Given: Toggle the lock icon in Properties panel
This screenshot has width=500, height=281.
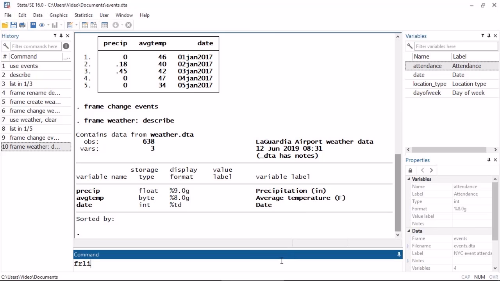Looking at the screenshot, I should click(x=410, y=170).
